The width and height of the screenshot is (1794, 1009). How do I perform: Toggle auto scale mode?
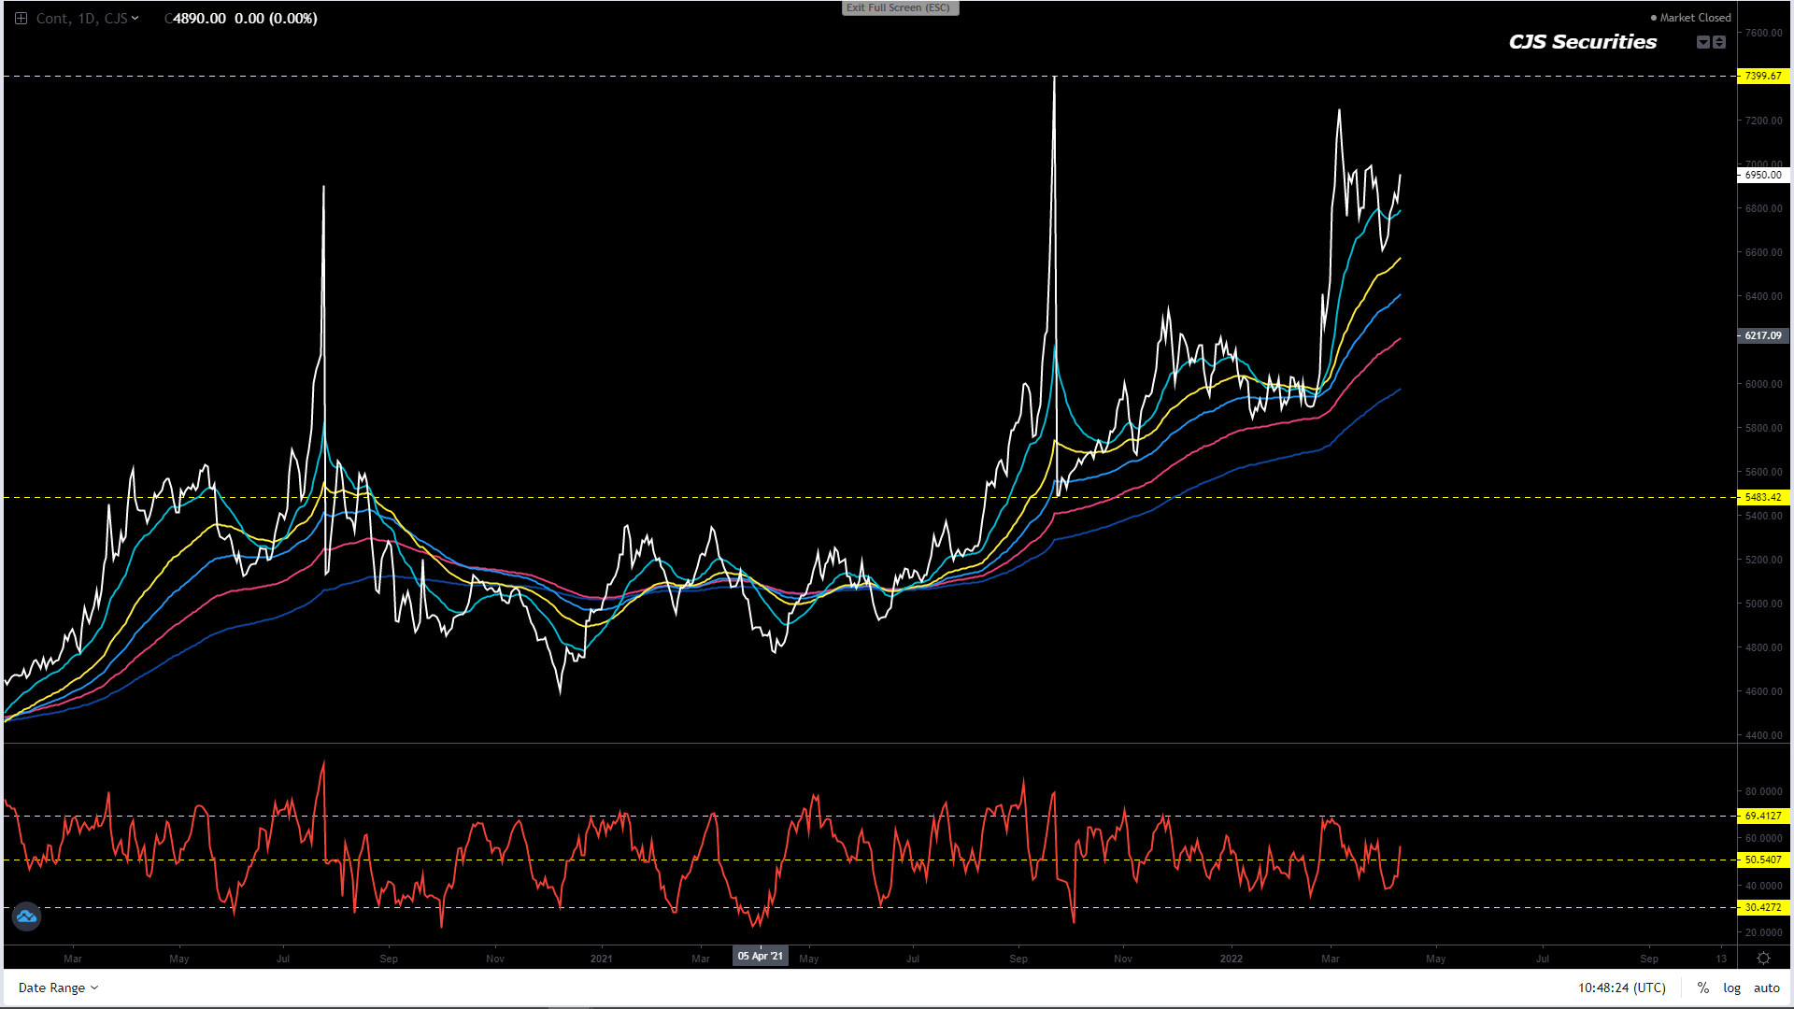(1766, 988)
